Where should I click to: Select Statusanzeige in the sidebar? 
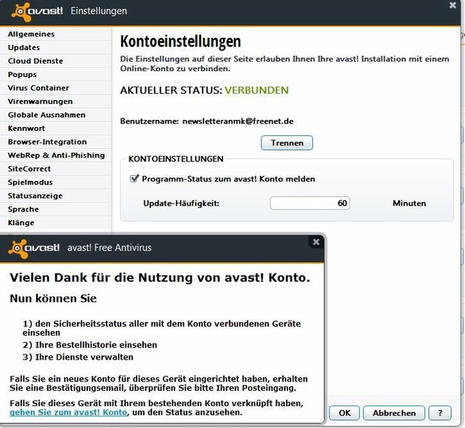(x=55, y=195)
